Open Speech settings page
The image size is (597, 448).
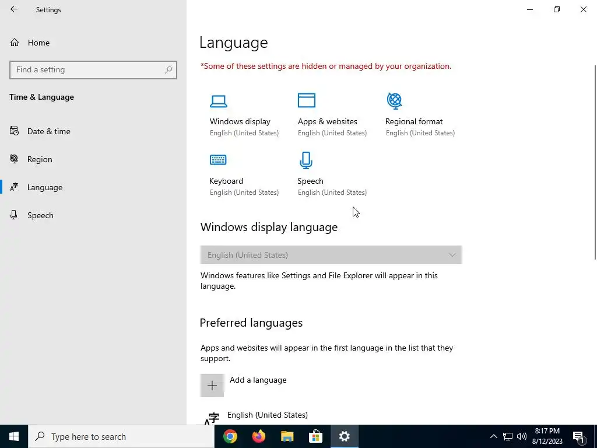pos(40,215)
